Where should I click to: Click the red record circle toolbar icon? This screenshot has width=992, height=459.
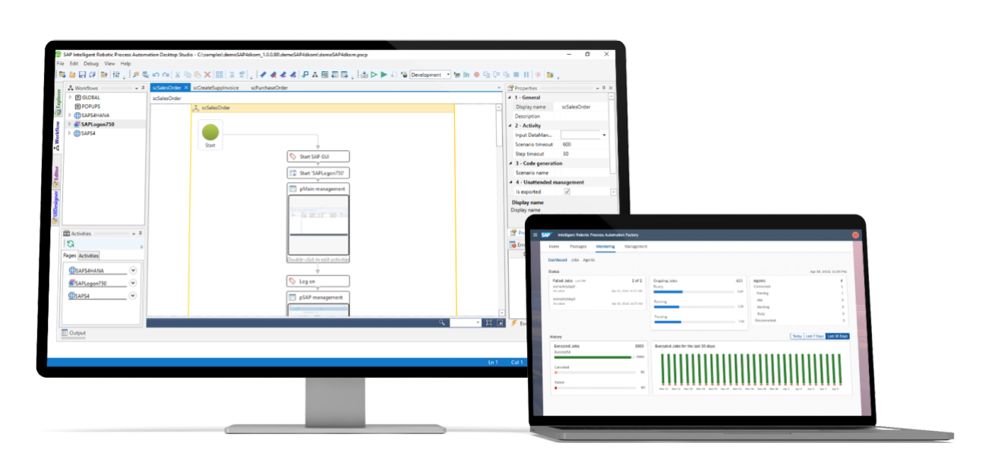476,74
